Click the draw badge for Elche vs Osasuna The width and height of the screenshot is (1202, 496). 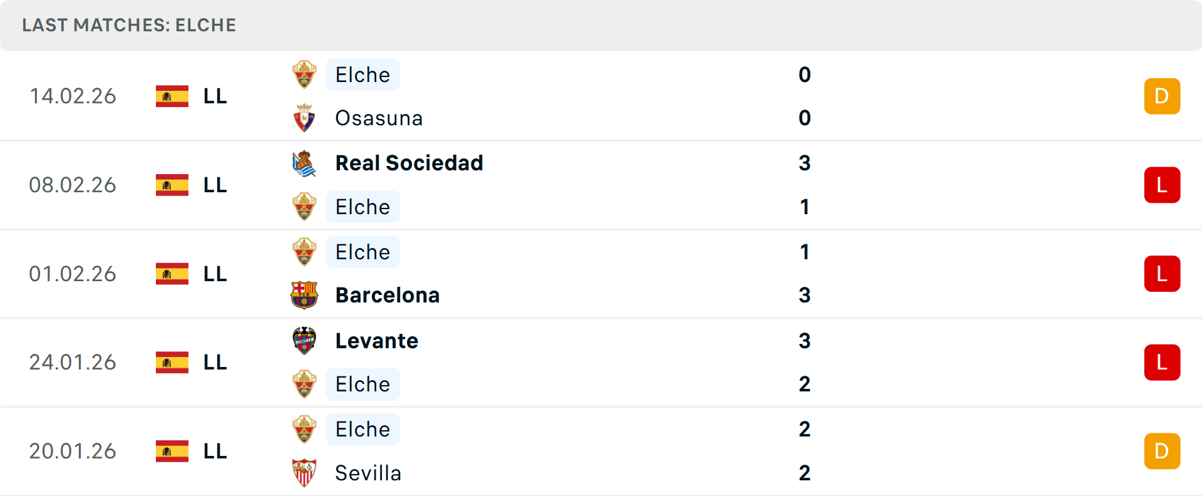point(1162,96)
